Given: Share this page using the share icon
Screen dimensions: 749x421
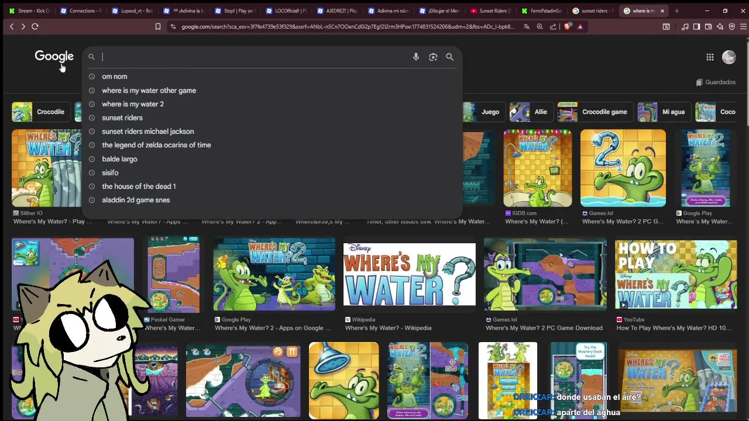Looking at the screenshot, I should [x=553, y=26].
